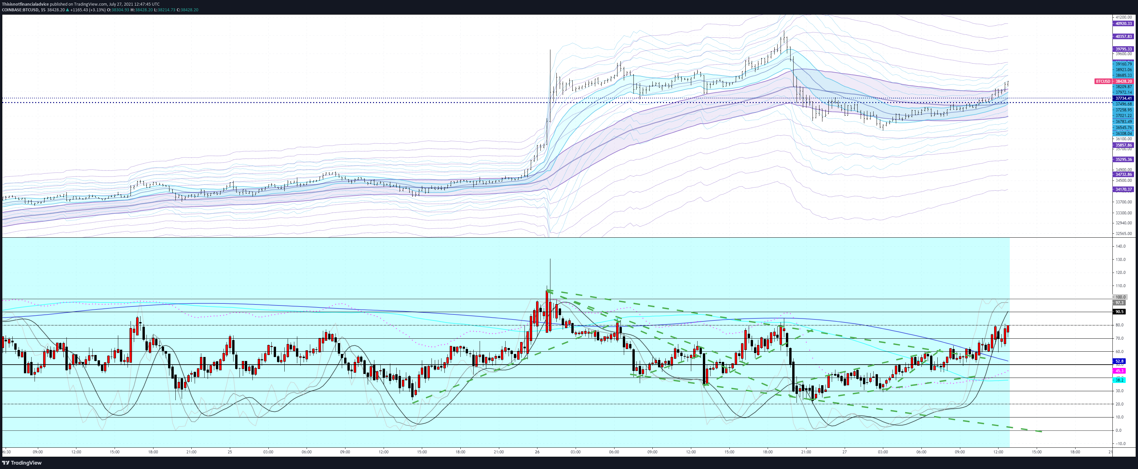
Task: Click the blue 39160.79 level label
Action: [1123, 64]
